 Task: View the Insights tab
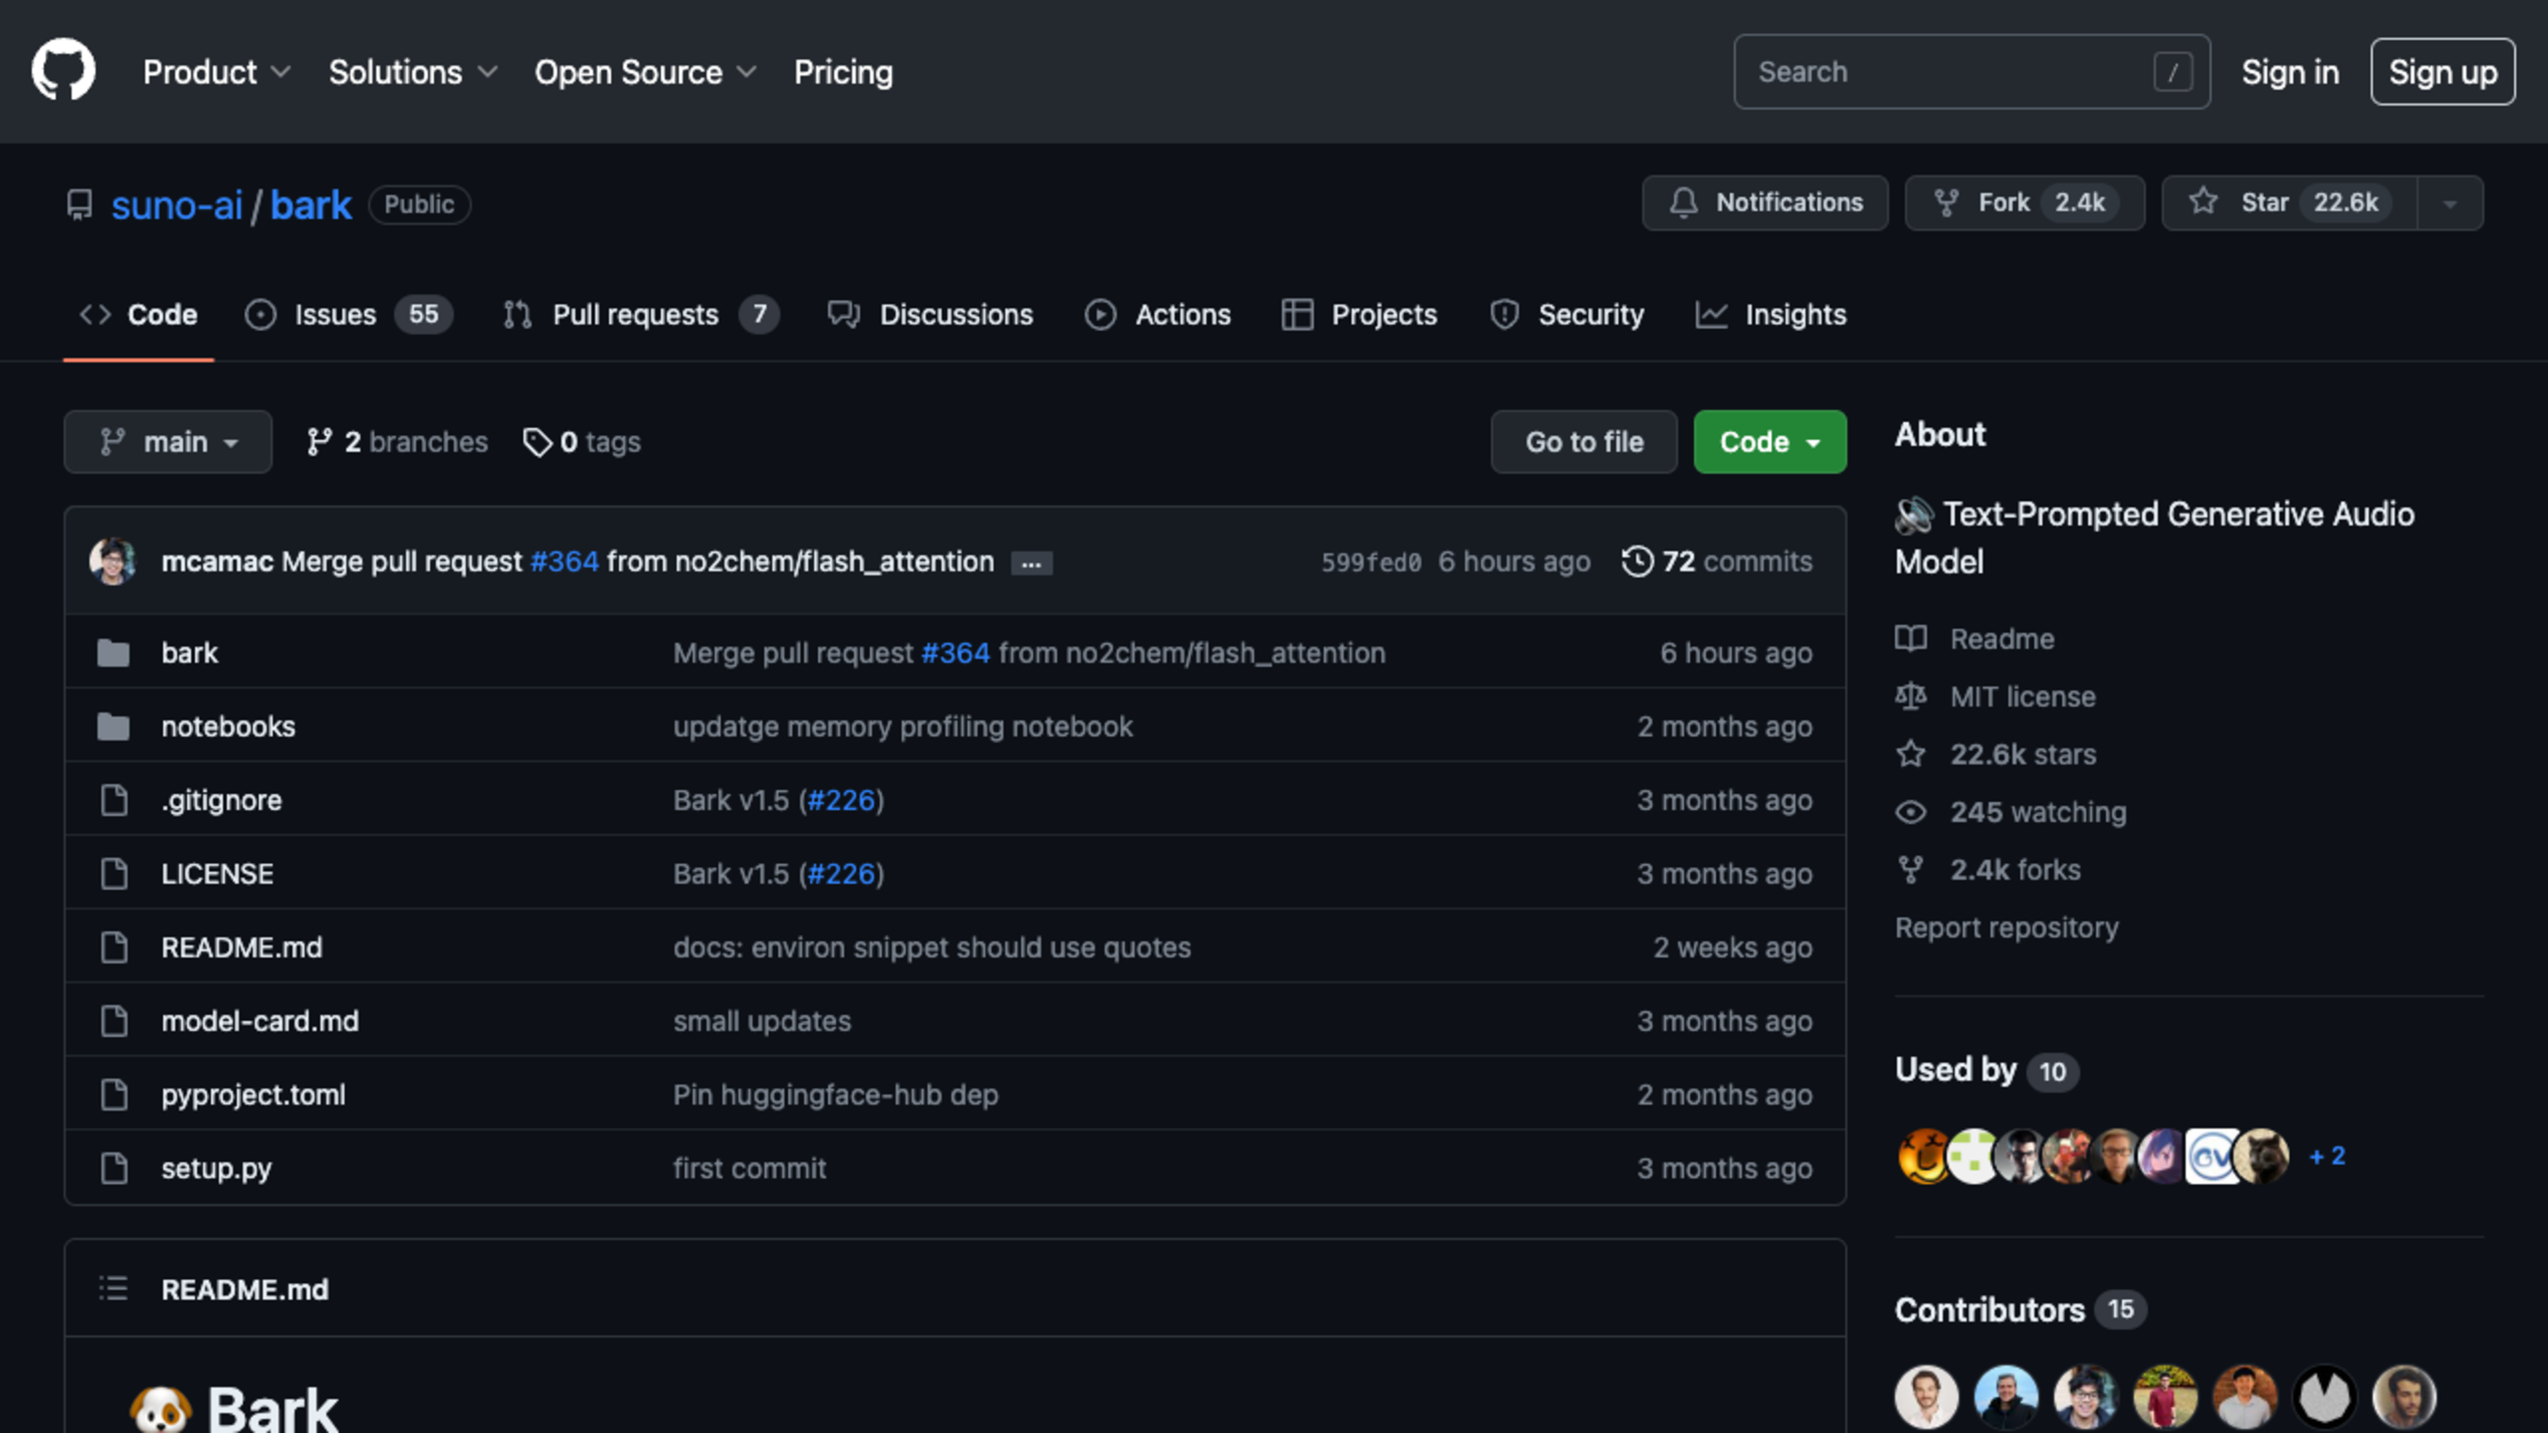(1770, 314)
